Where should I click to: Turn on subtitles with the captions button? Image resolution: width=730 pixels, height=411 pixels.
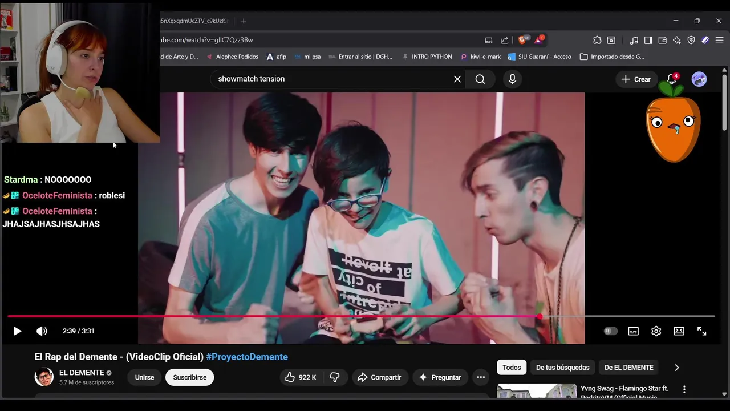(x=633, y=331)
